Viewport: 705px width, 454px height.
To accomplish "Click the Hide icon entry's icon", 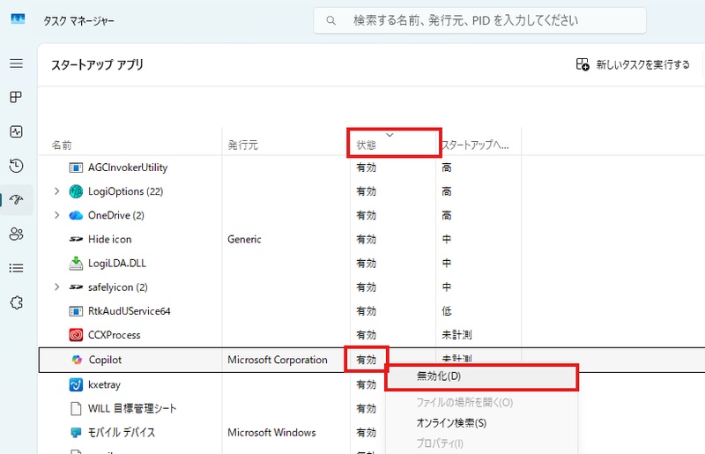I will click(76, 240).
